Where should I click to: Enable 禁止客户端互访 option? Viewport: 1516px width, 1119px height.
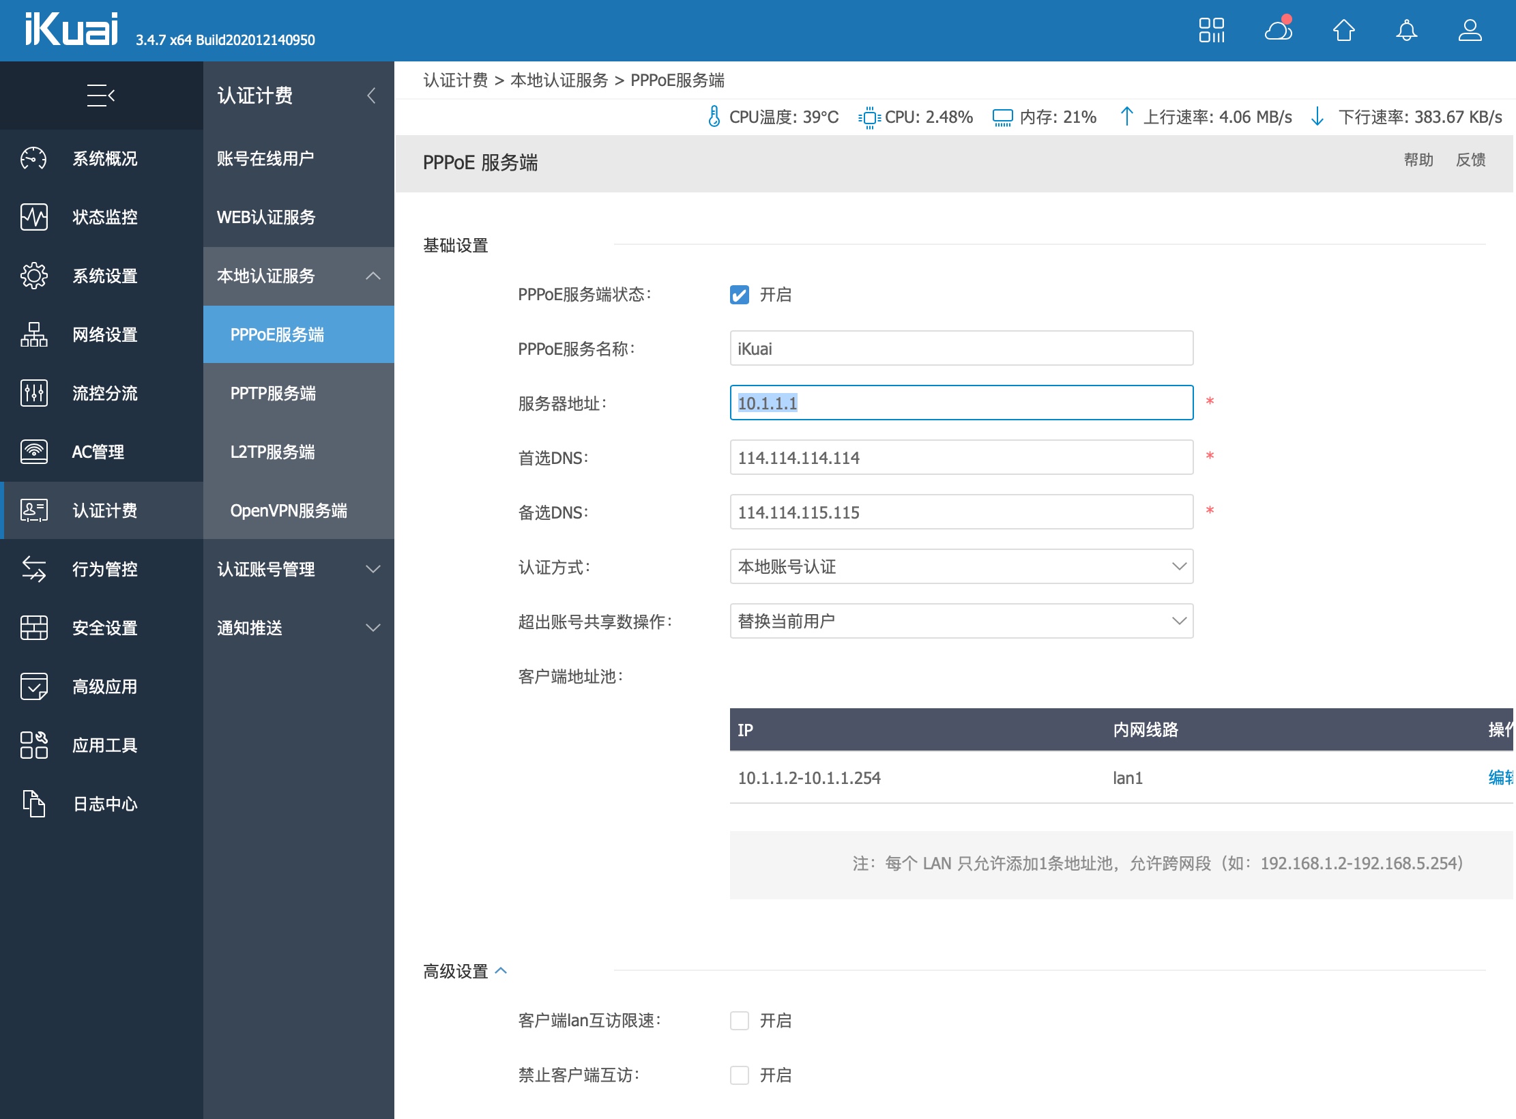pos(740,1074)
